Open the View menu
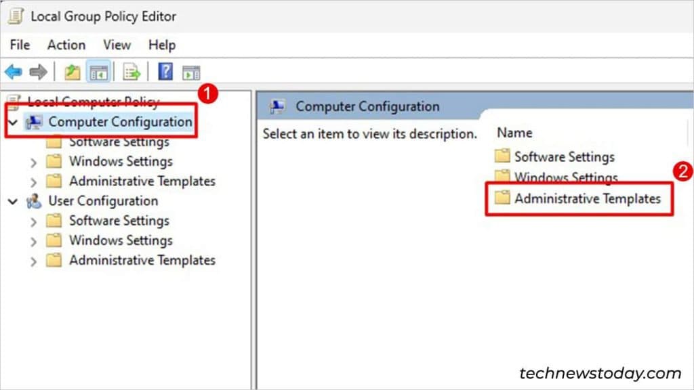 click(x=116, y=45)
